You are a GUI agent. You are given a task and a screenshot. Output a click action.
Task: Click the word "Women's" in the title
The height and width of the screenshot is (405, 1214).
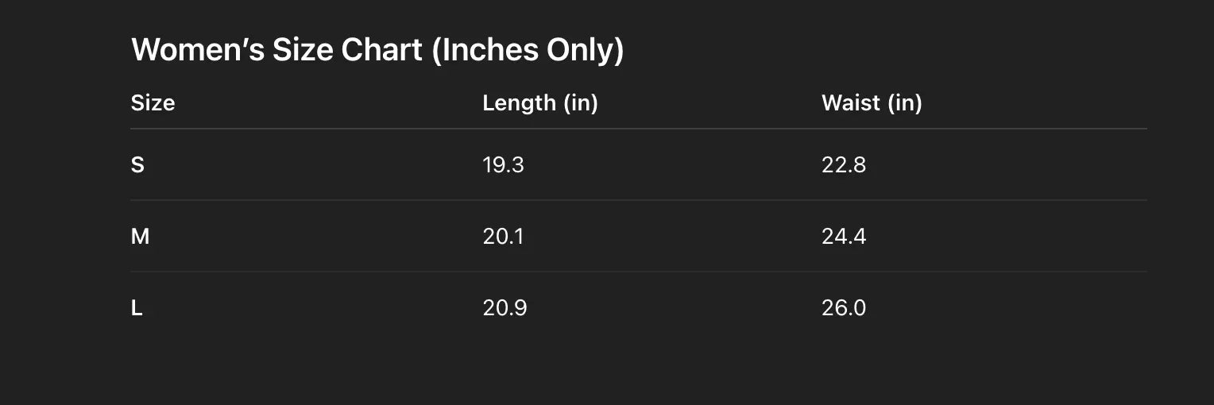[198, 50]
